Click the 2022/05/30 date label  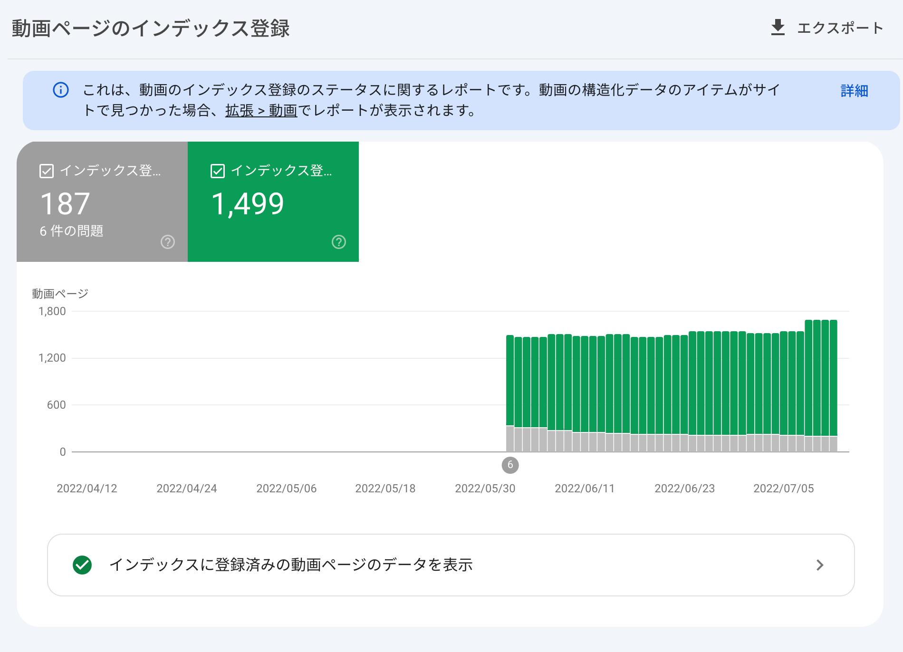pyautogui.click(x=485, y=489)
